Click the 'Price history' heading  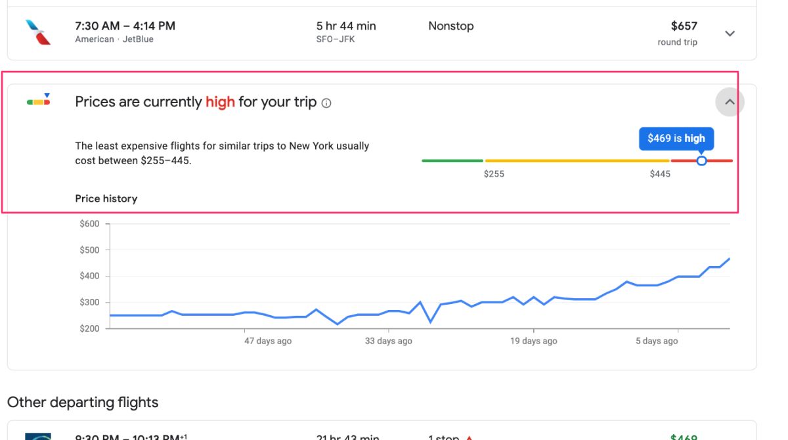[x=106, y=198]
